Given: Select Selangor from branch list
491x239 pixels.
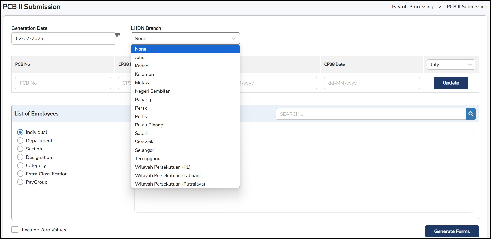Looking at the screenshot, I should click(145, 150).
